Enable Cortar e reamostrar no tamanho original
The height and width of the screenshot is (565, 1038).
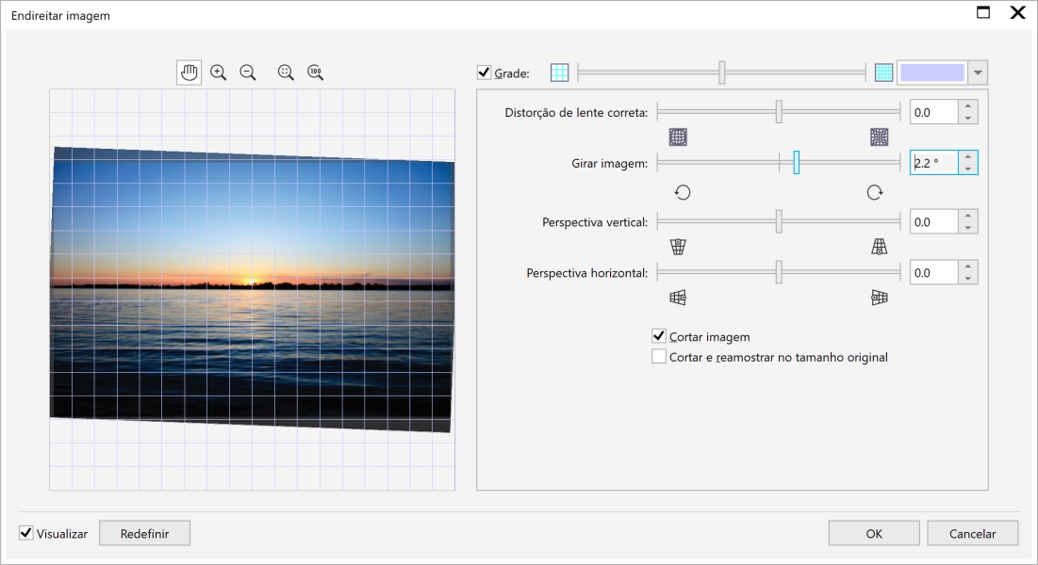click(x=659, y=357)
